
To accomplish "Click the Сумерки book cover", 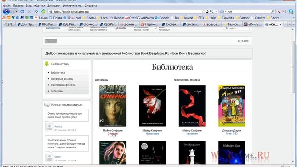I will pyautogui.click(x=113, y=106).
